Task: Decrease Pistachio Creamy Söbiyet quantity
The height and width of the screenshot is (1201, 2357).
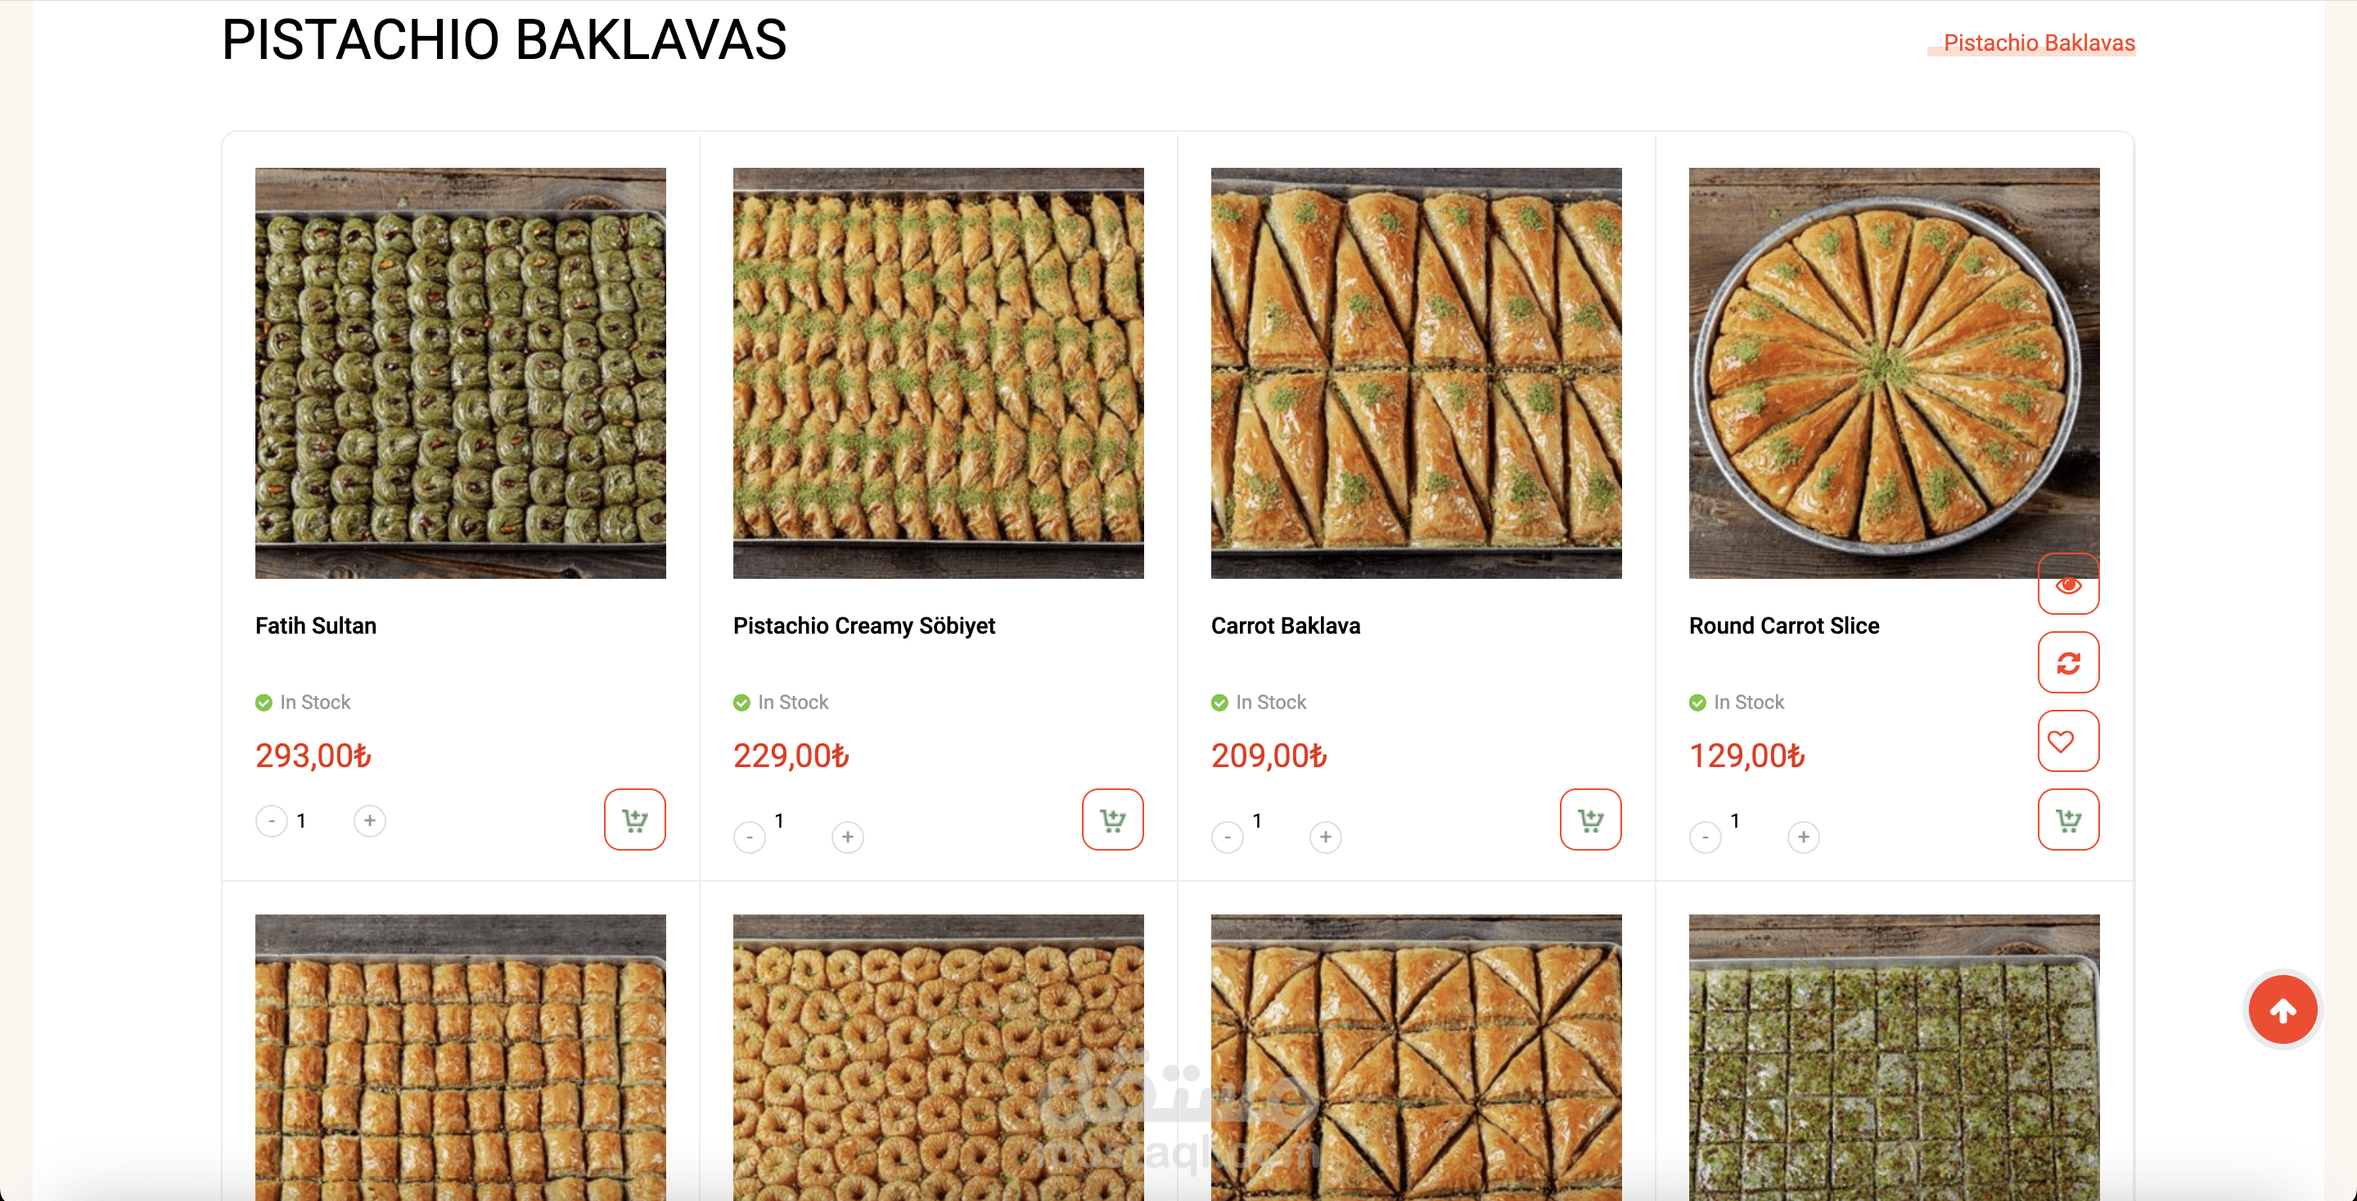Action: pos(750,836)
